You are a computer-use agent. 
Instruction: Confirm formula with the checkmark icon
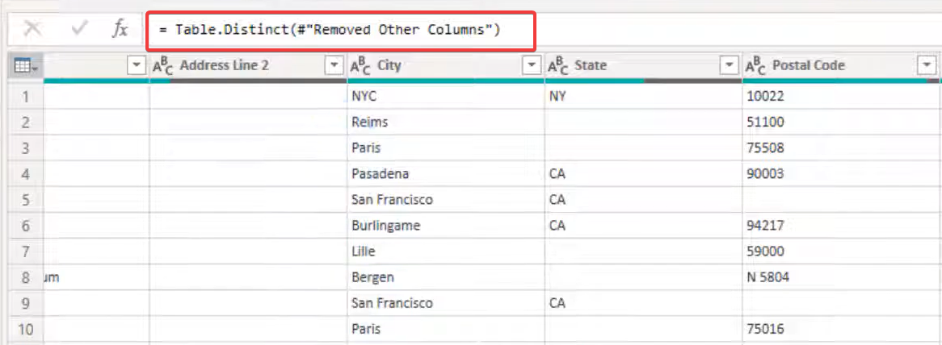tap(79, 29)
